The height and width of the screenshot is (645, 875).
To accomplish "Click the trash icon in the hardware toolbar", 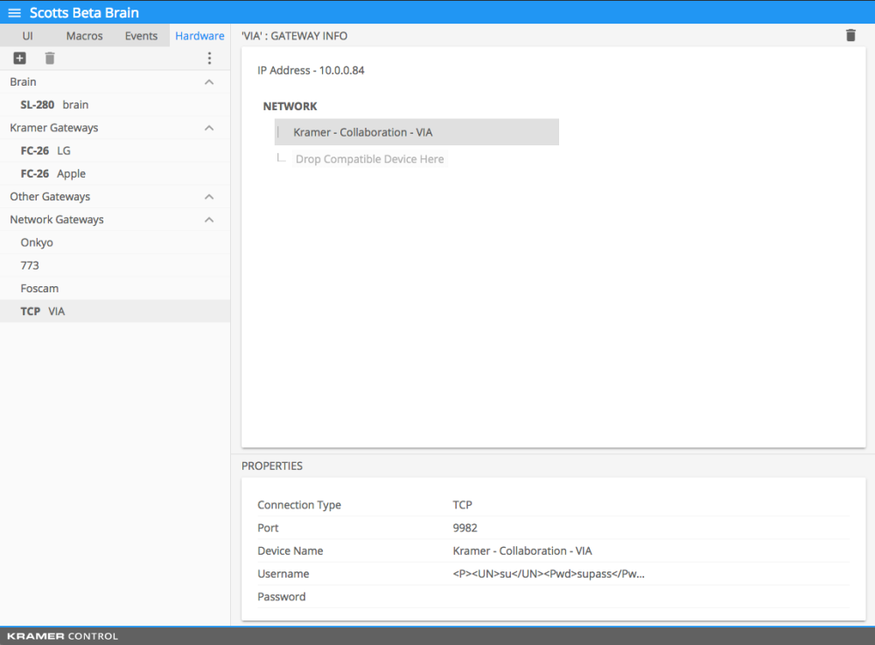I will (x=50, y=58).
